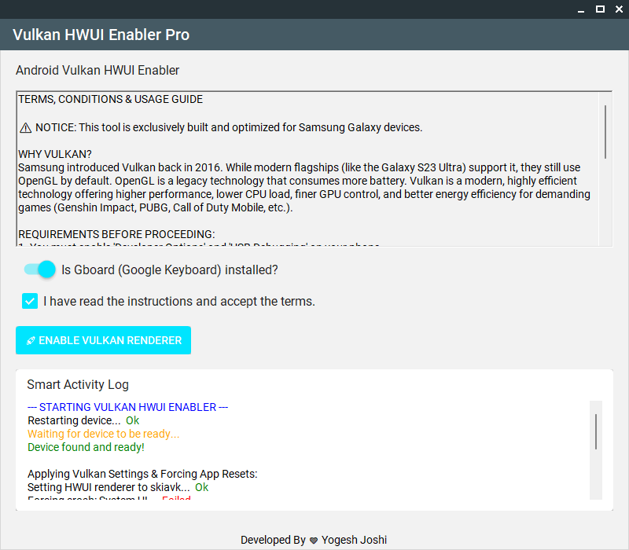Click the Smart Activity Log scrollbar thumb
This screenshot has height=550, width=629.
[x=596, y=431]
